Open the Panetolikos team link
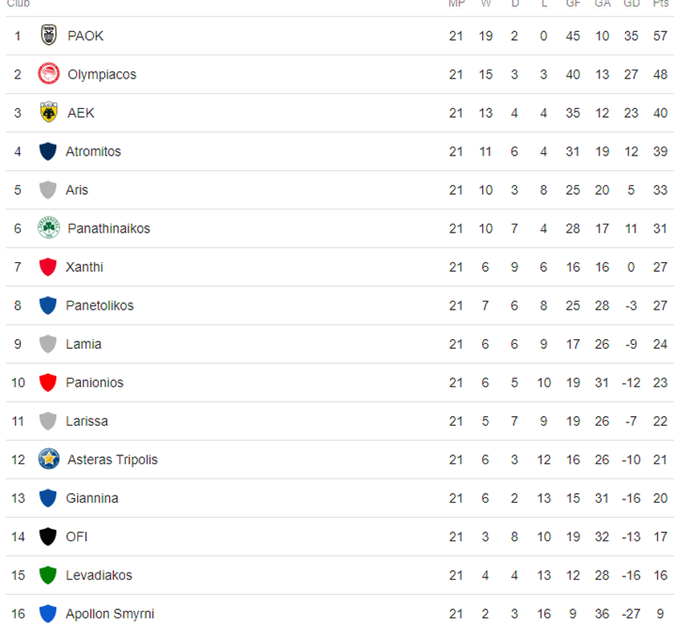674x639 pixels. coord(99,305)
